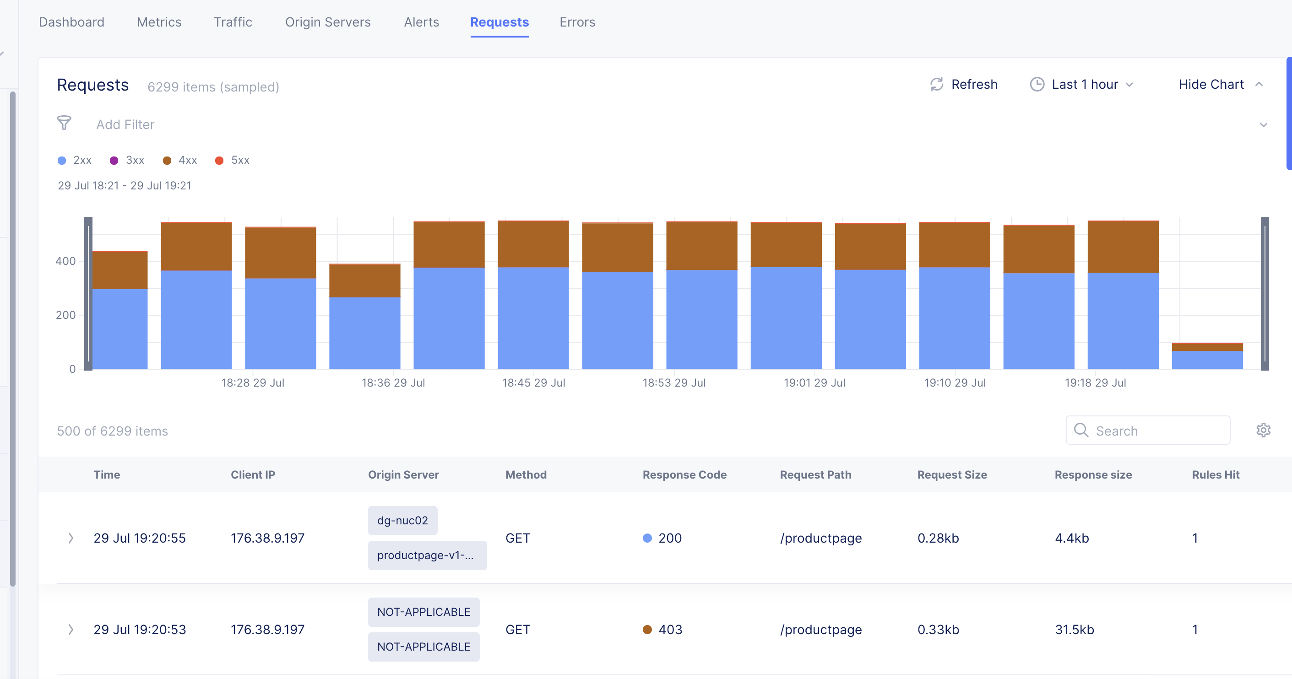
Task: Expand the Add Filter dropdown chevron
Action: pyautogui.click(x=1264, y=124)
